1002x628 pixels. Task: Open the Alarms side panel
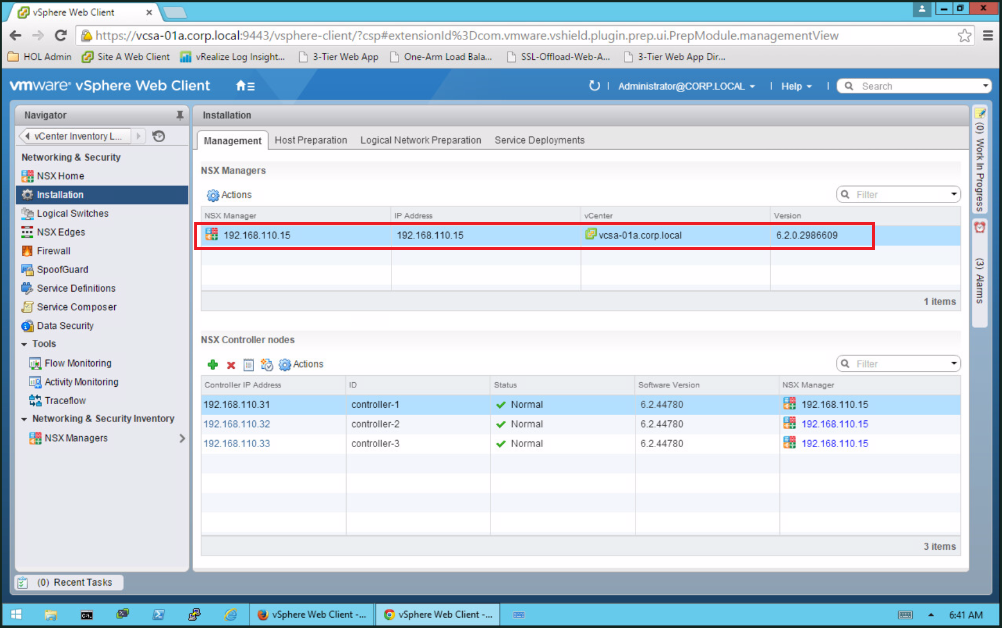980,273
